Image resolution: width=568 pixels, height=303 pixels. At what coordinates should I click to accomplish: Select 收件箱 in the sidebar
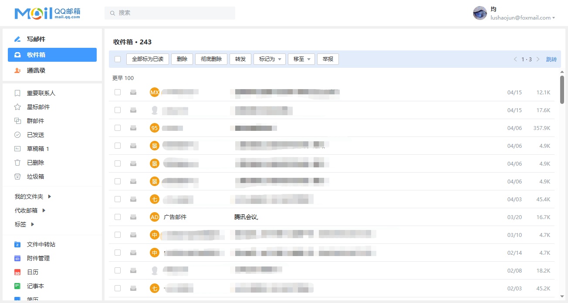[52, 55]
